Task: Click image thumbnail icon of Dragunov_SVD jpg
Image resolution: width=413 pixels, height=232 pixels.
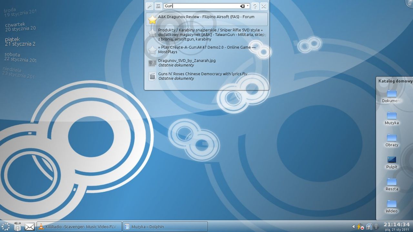Action: [152, 63]
